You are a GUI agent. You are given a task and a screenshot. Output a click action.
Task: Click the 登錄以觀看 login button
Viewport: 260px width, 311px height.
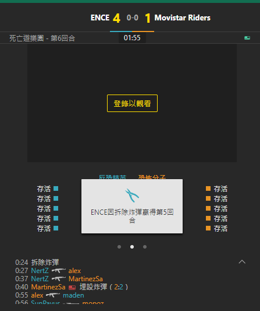pos(132,103)
